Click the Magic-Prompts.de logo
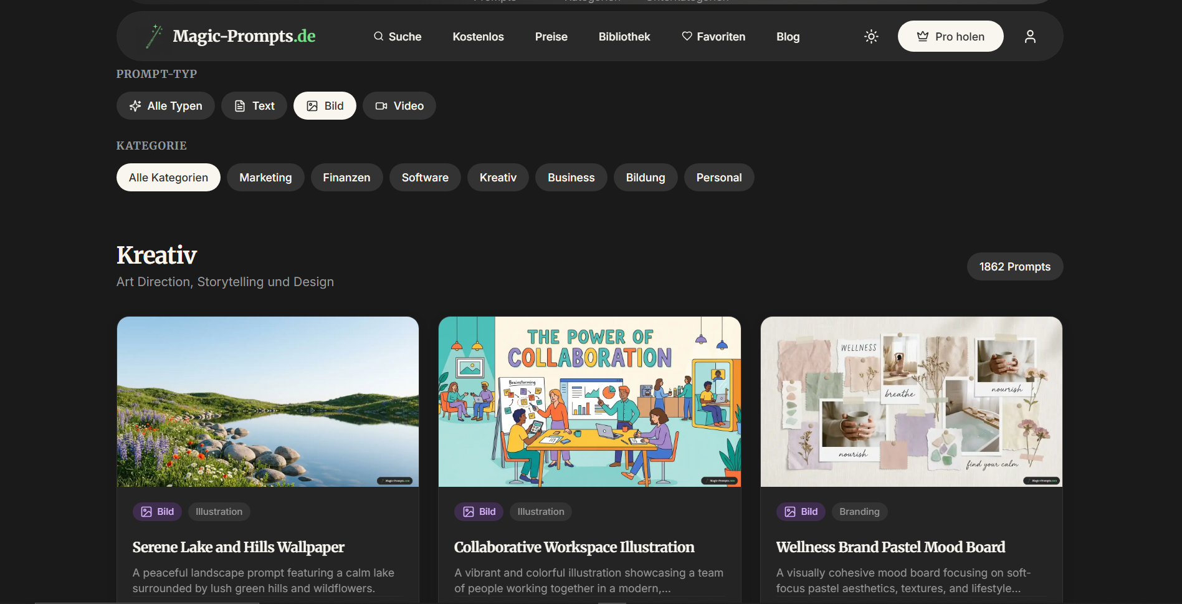Image resolution: width=1182 pixels, height=604 pixels. (231, 36)
